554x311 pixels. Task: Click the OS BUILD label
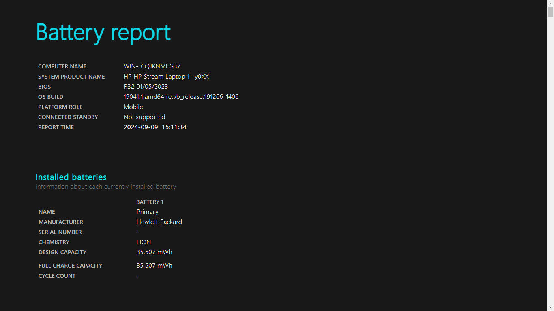click(x=51, y=97)
